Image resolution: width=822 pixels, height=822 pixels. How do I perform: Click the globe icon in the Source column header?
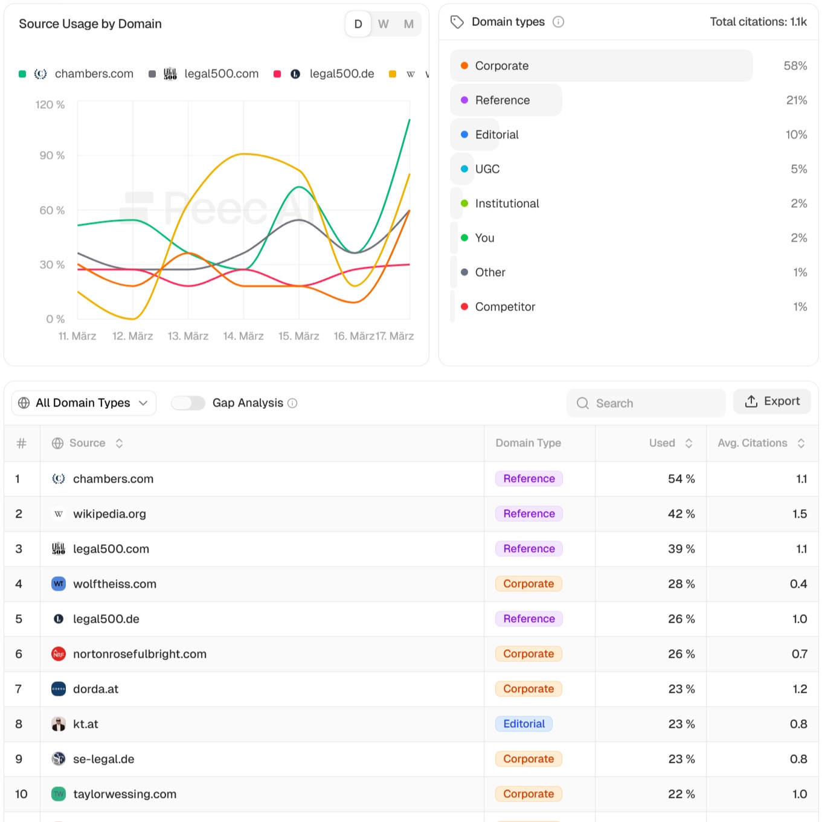point(58,443)
